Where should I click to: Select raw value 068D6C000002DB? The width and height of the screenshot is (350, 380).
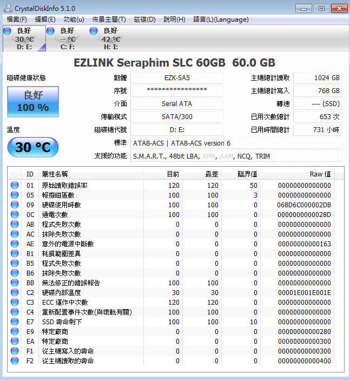304,205
